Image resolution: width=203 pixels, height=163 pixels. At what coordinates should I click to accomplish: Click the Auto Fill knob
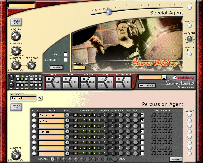pos(190,39)
